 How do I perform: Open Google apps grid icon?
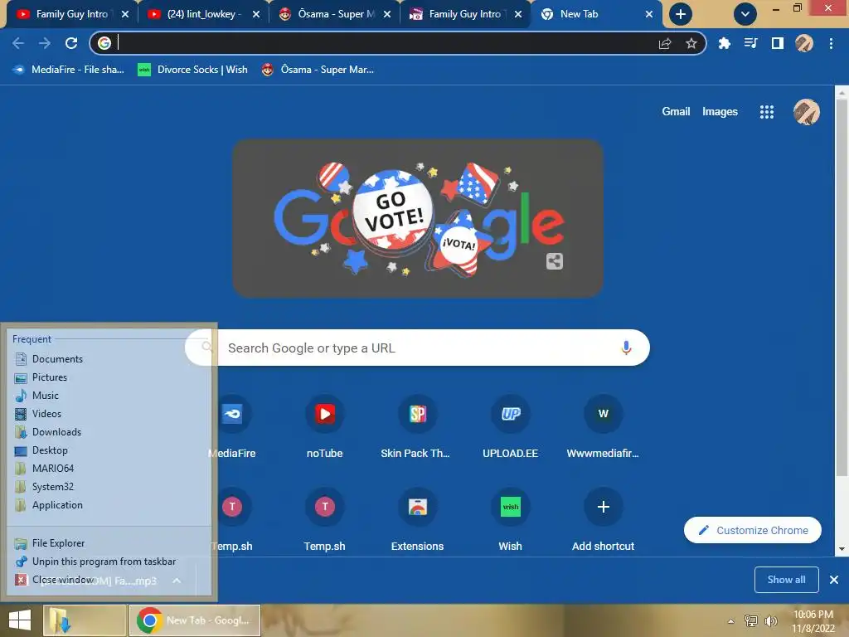tap(767, 112)
